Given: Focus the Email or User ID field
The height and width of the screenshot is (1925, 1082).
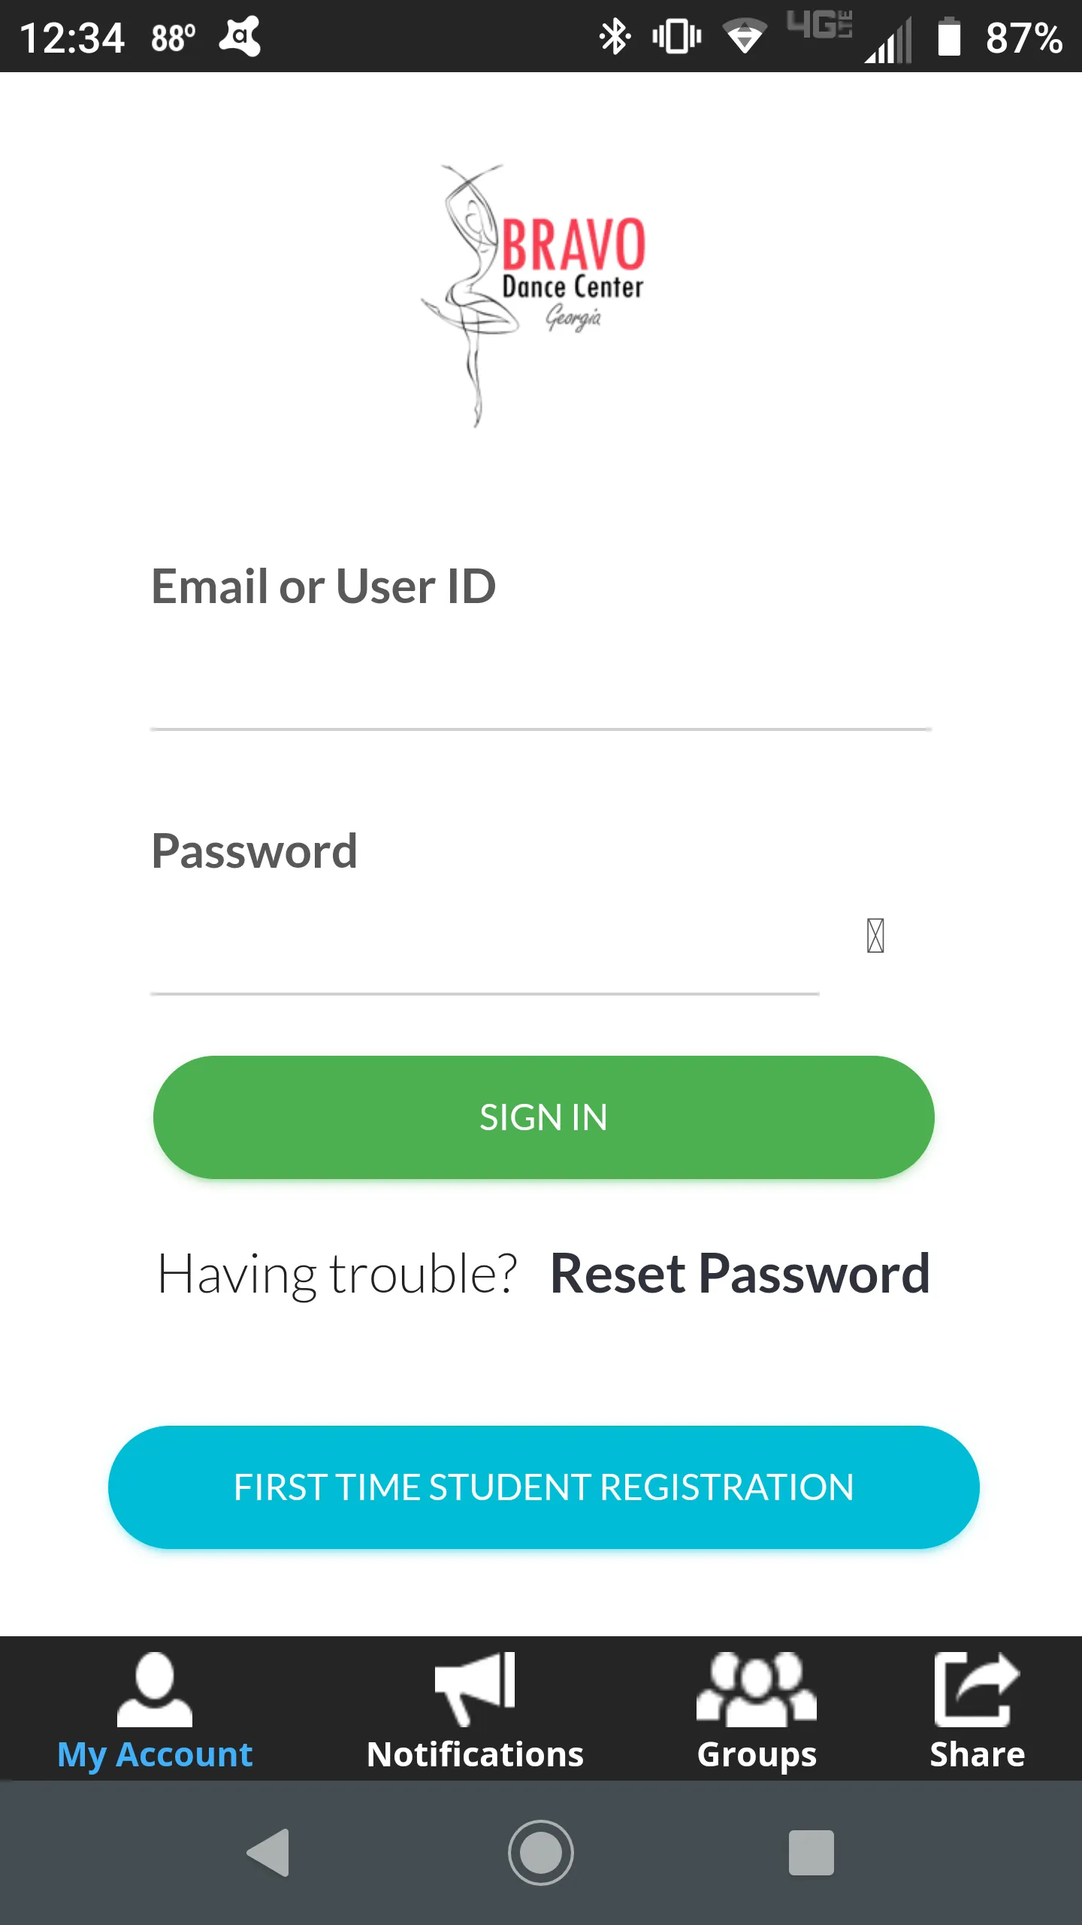Looking at the screenshot, I should point(541,688).
